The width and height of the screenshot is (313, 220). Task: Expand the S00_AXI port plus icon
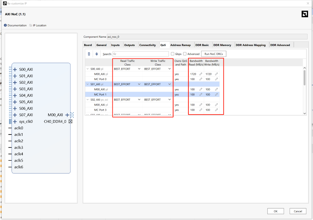pos(15,69)
